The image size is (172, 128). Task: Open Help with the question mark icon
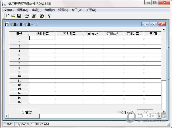click(x=49, y=16)
